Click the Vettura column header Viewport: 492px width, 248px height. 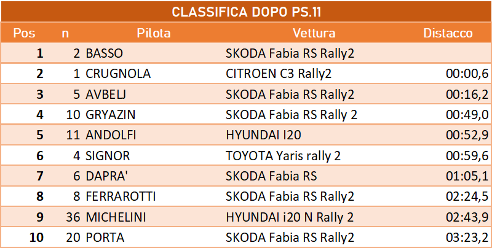(314, 33)
